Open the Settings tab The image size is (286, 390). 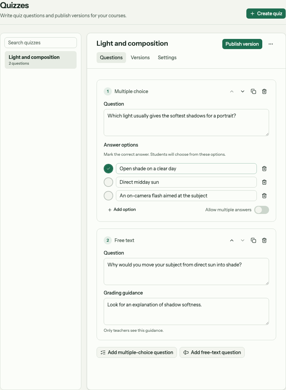[167, 58]
